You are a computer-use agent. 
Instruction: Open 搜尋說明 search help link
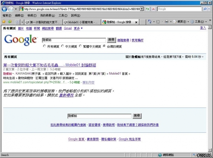coord(109,125)
